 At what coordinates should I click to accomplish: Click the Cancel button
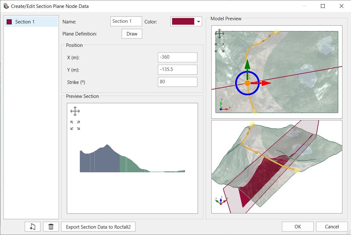point(332,226)
